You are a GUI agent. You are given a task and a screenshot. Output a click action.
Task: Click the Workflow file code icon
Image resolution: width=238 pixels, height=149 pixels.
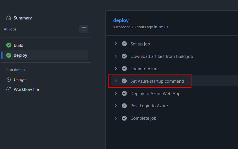(9, 89)
